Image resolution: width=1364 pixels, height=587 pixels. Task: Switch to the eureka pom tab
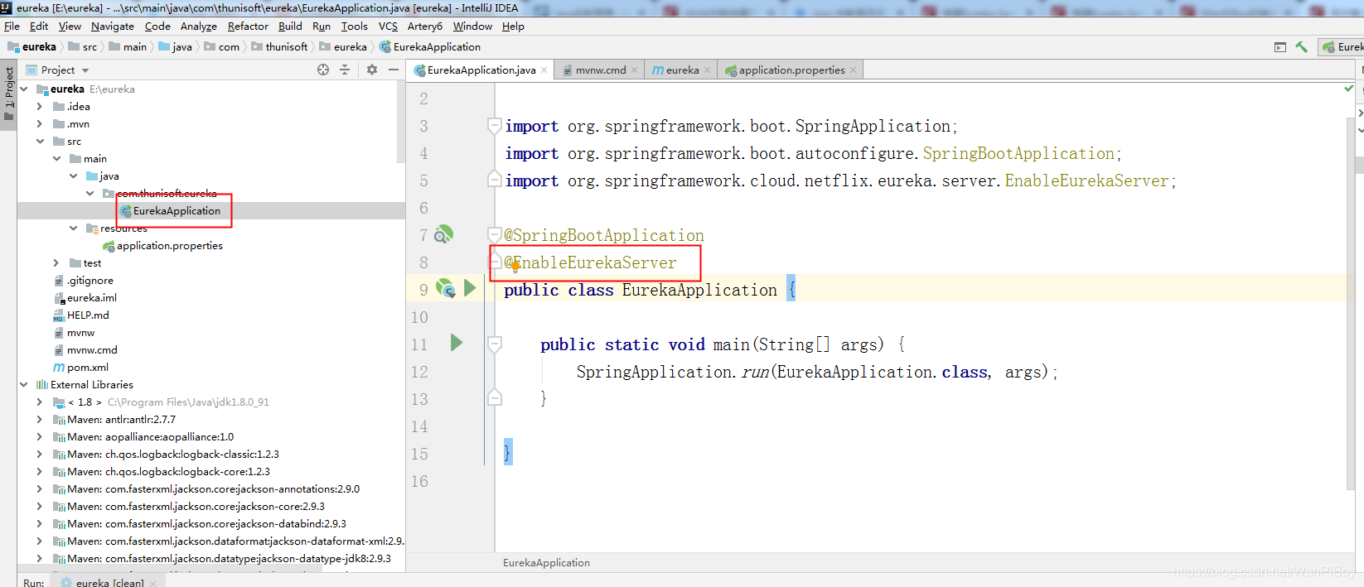pos(682,70)
